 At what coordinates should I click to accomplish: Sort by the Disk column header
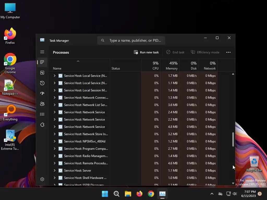[189, 65]
